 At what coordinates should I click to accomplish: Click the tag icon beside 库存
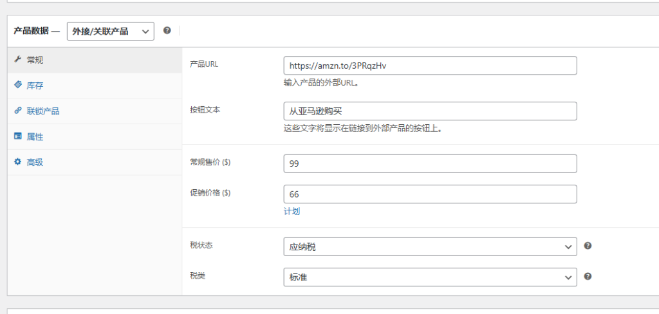click(17, 86)
